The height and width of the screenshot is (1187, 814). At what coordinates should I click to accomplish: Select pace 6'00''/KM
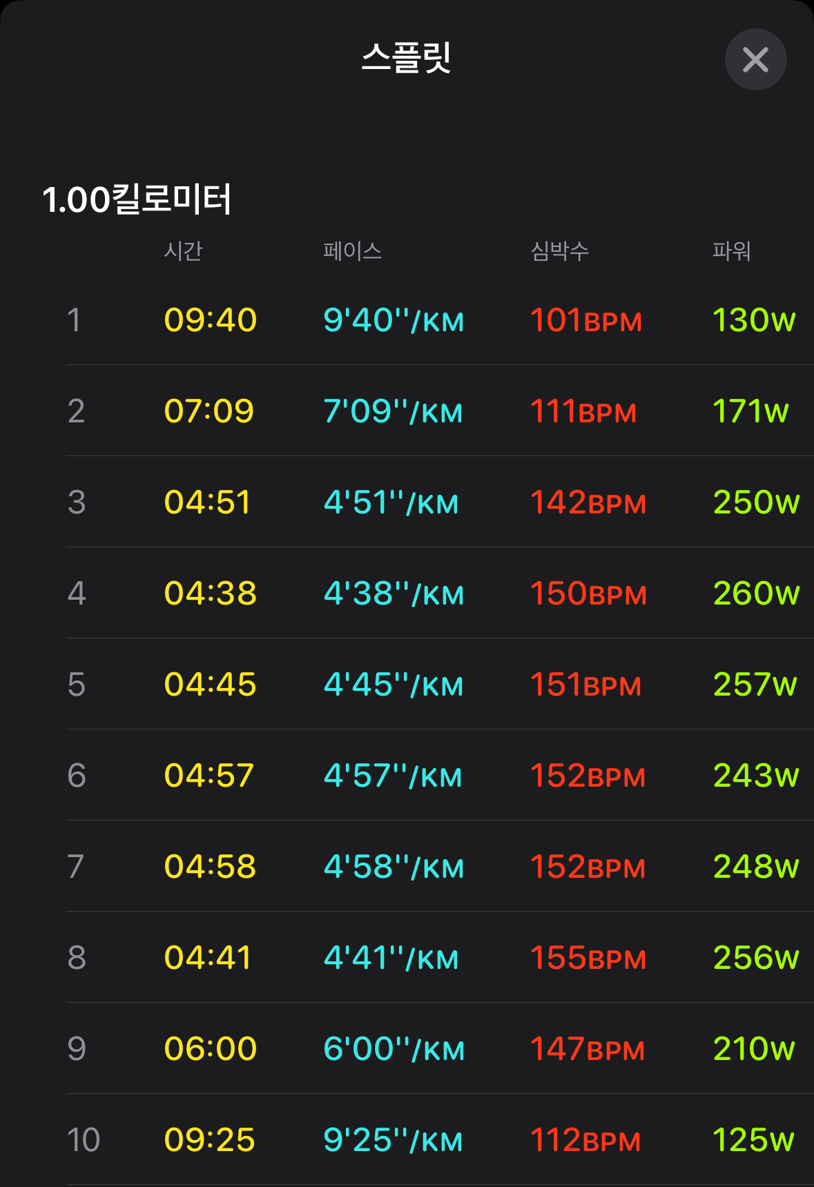coord(394,1049)
